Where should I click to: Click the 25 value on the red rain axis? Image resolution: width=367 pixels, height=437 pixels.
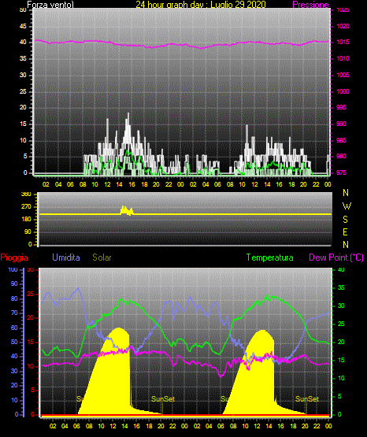pyautogui.click(x=31, y=294)
